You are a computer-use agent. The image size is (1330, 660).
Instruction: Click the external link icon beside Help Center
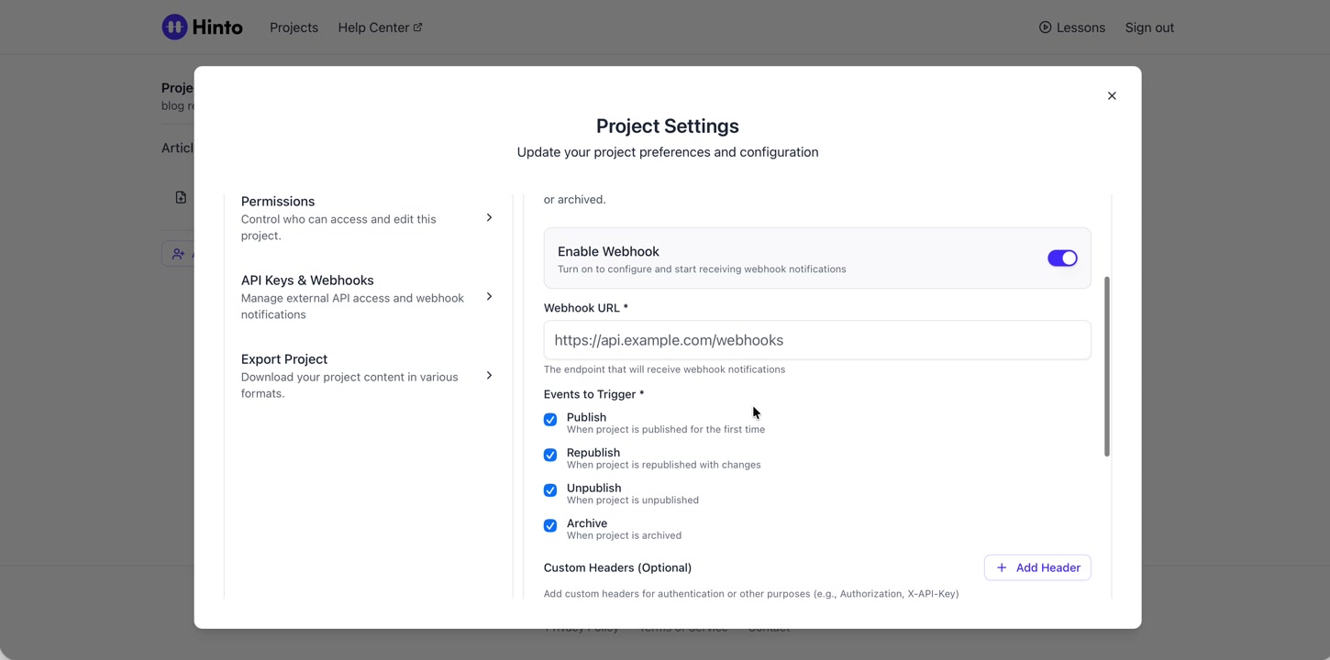(418, 27)
